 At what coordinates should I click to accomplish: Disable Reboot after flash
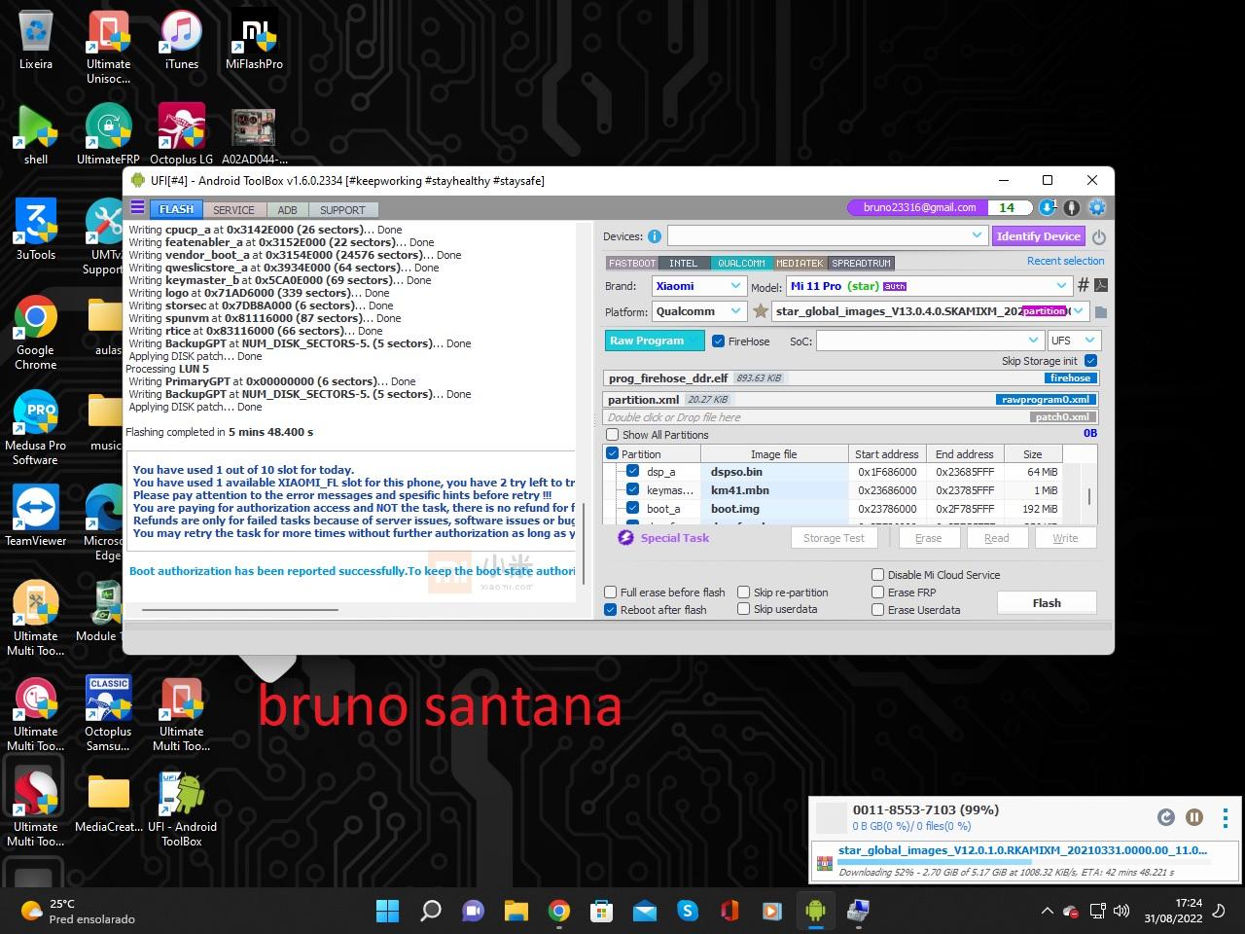coord(611,609)
